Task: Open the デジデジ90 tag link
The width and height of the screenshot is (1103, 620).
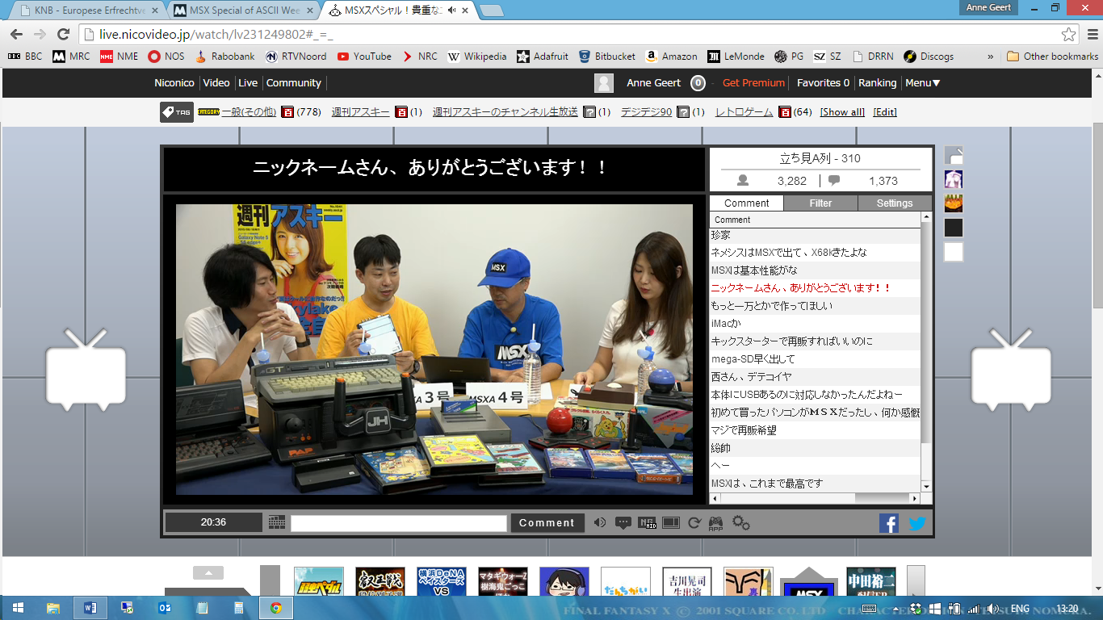Action: tap(646, 112)
